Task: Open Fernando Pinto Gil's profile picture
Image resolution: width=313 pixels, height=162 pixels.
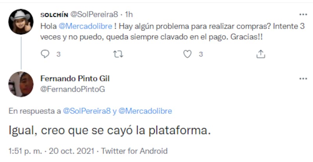Action: point(21,85)
